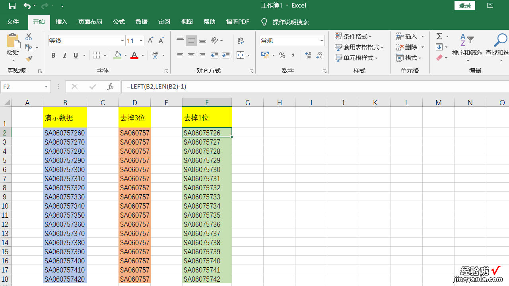Image resolution: width=509 pixels, height=286 pixels.
Task: Select column F header
Action: point(207,102)
